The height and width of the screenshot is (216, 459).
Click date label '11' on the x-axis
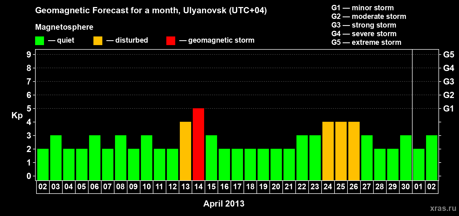point(159,187)
